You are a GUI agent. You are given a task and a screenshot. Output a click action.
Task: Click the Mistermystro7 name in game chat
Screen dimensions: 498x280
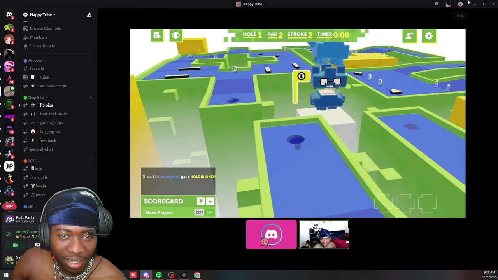click(168, 177)
